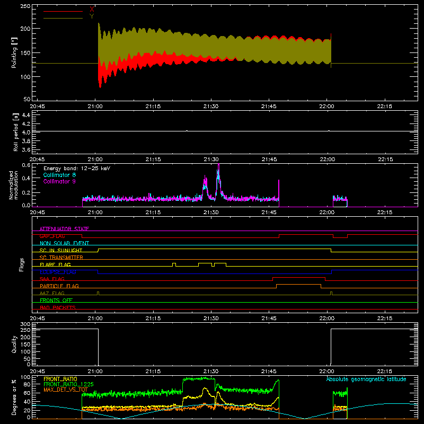Select the NON_SOLAR_EVENT flag label
Screen dimensions: 424x424
coord(64,243)
